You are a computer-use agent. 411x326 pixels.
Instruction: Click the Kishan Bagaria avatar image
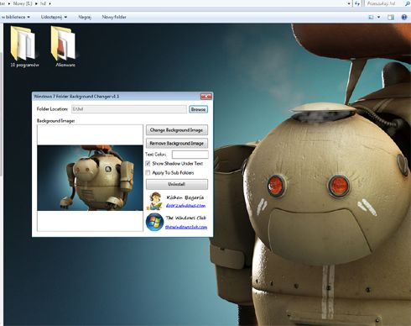154,201
